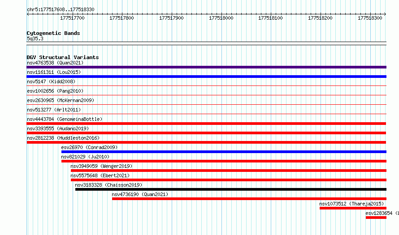Click ruler position 177518000
The height and width of the screenshot is (235, 399).
pos(221,18)
